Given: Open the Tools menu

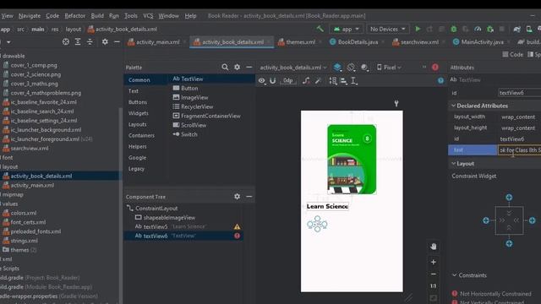Looking at the screenshot, I should (131, 16).
